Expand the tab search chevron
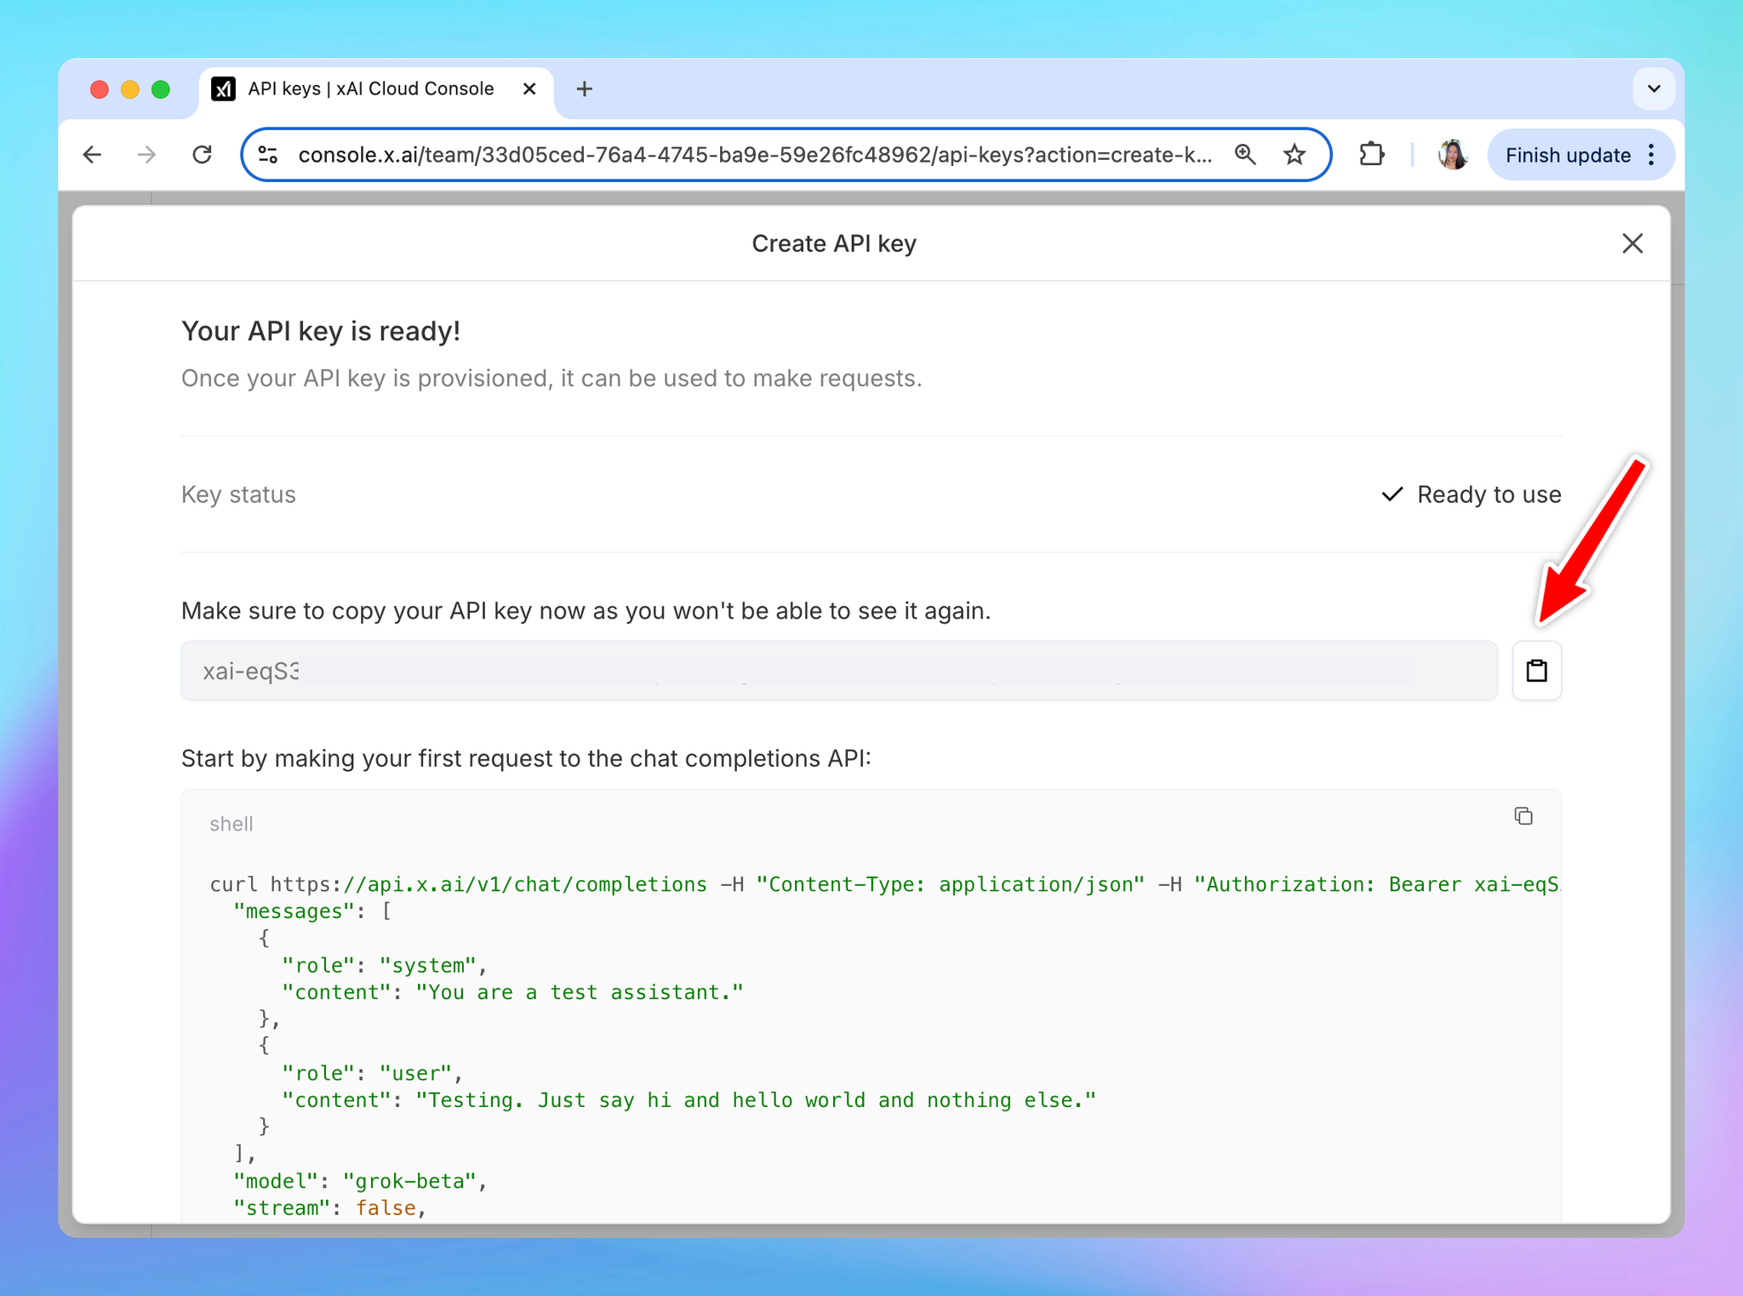This screenshot has width=1743, height=1296. tap(1654, 88)
